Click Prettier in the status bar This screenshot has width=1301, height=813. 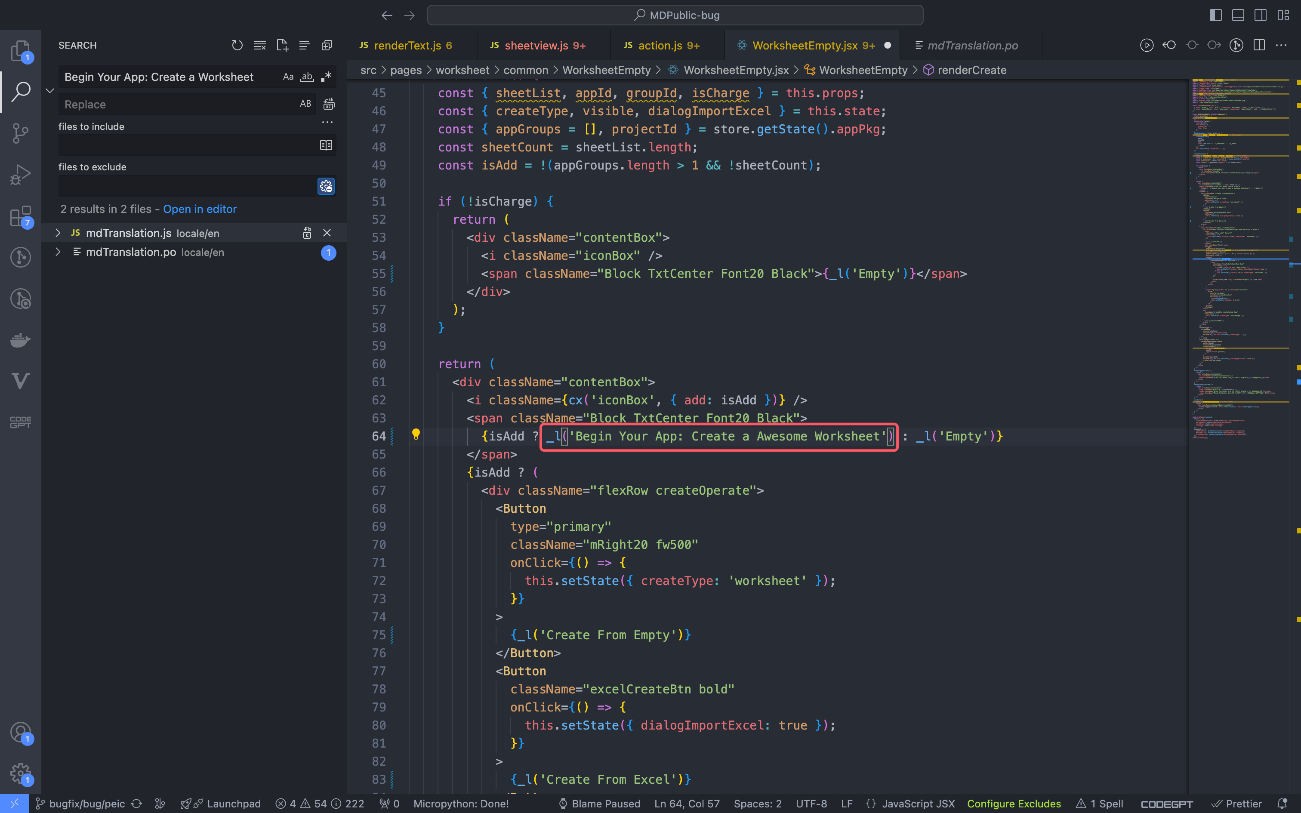[x=1236, y=804]
